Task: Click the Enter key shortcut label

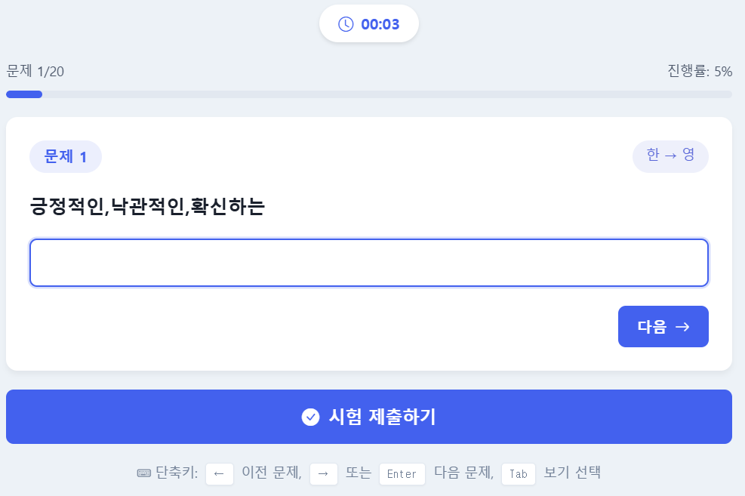Action: (x=402, y=474)
